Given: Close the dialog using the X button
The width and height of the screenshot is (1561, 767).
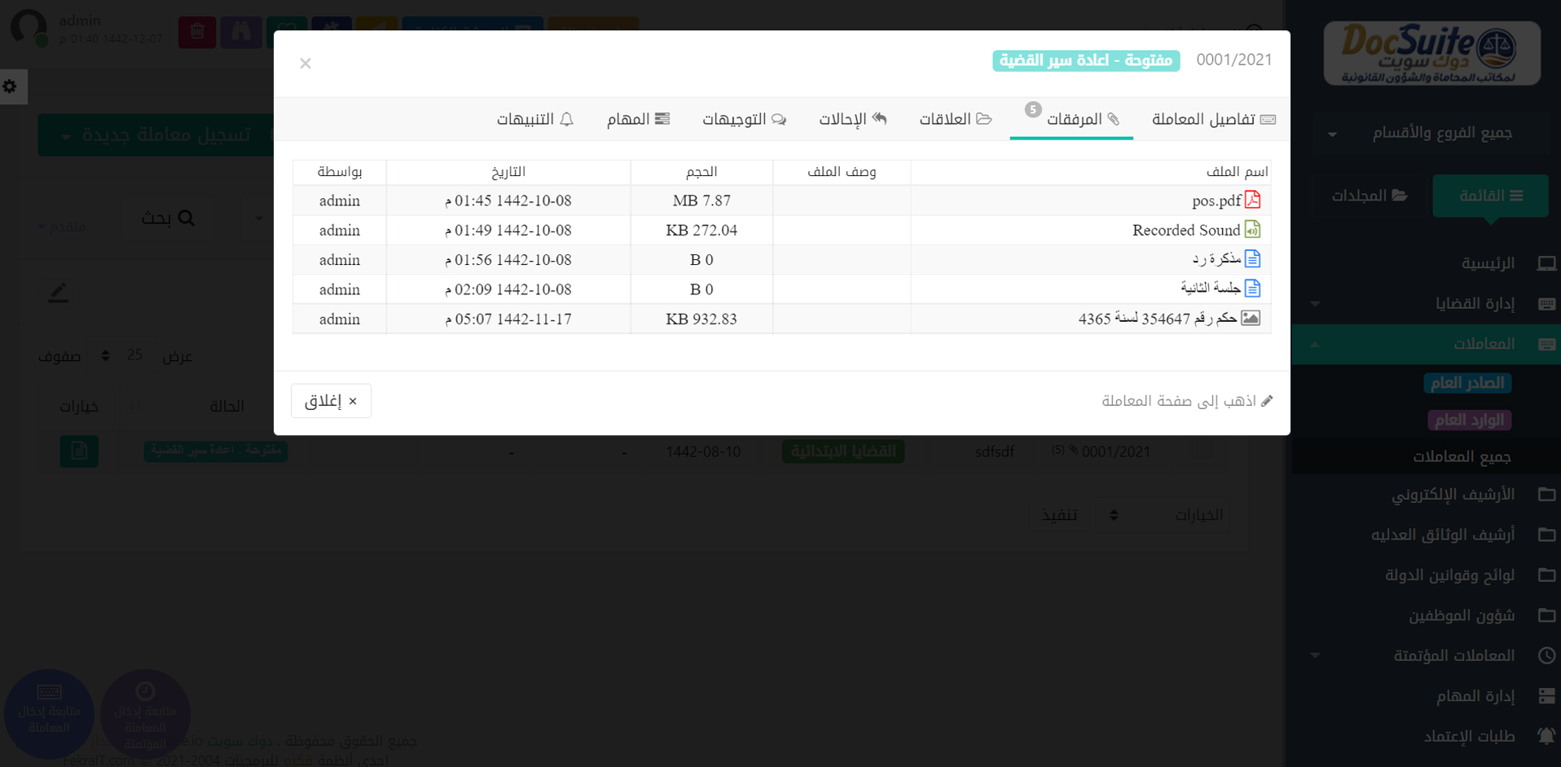Looking at the screenshot, I should [306, 64].
